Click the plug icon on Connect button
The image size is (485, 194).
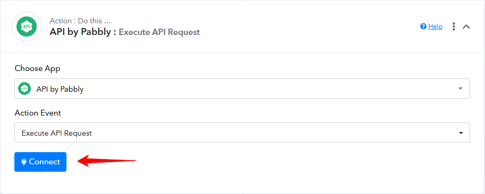[24, 162]
